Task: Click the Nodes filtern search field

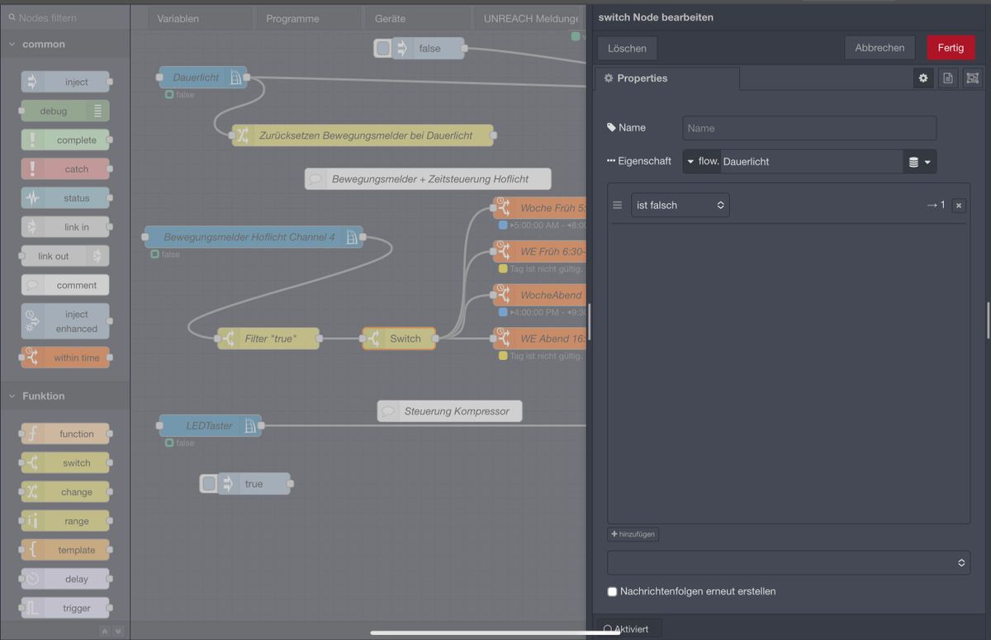Action: (x=64, y=17)
